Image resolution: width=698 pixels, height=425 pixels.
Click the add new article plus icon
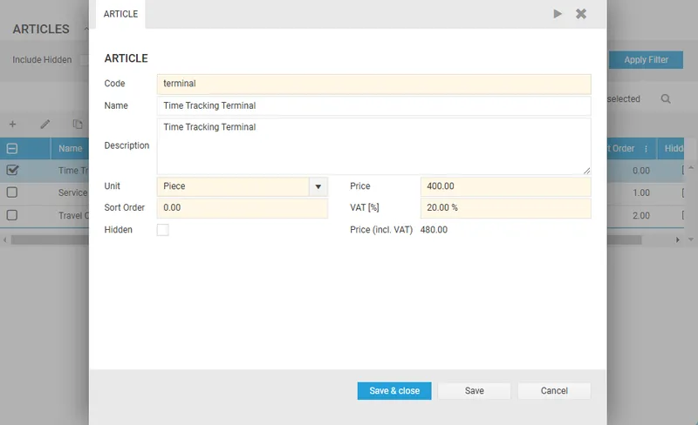tap(12, 125)
